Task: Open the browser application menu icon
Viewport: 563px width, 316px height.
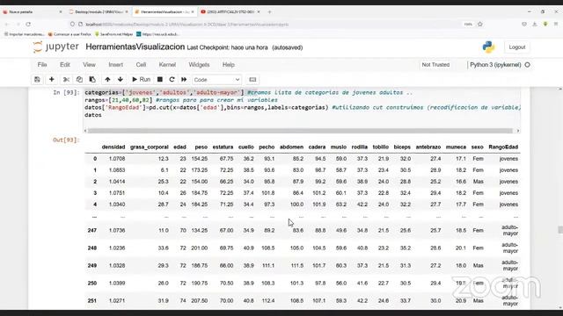Action: click(556, 25)
